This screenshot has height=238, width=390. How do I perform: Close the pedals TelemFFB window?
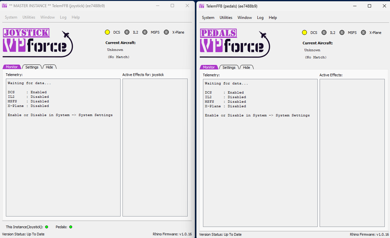(x=384, y=6)
